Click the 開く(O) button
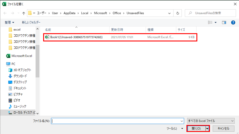The image size is (239, 134). (196, 128)
